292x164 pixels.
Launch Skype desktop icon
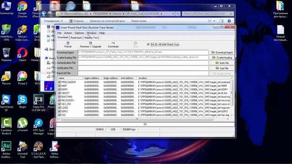point(22,102)
